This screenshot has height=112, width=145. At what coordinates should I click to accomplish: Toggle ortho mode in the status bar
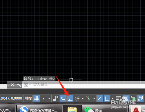click(x=70, y=98)
